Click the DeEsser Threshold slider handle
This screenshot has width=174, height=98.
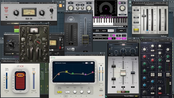144,16
